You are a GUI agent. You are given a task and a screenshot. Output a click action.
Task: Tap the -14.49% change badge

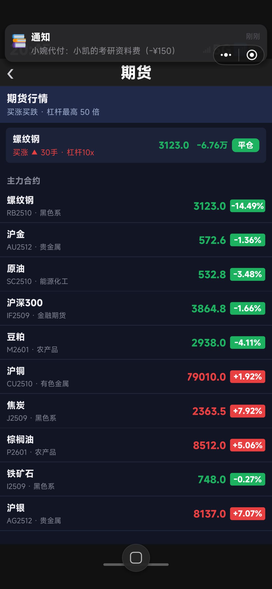[x=248, y=206]
